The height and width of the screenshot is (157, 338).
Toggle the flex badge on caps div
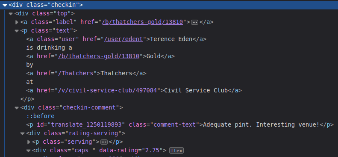(x=176, y=151)
